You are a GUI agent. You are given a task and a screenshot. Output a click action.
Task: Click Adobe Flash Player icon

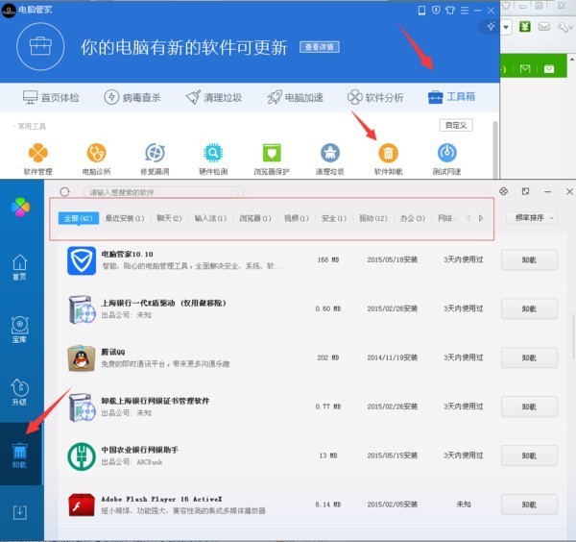pos(82,505)
